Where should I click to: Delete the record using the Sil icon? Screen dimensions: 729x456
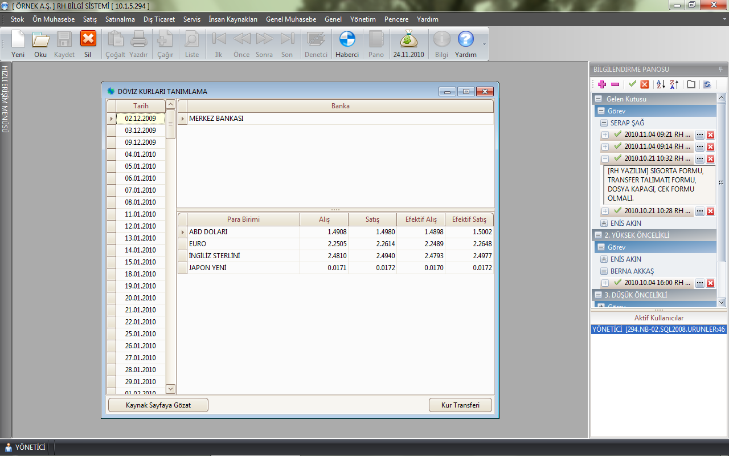click(x=88, y=43)
